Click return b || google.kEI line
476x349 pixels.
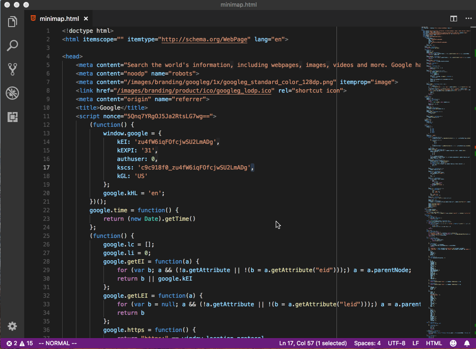(155, 279)
